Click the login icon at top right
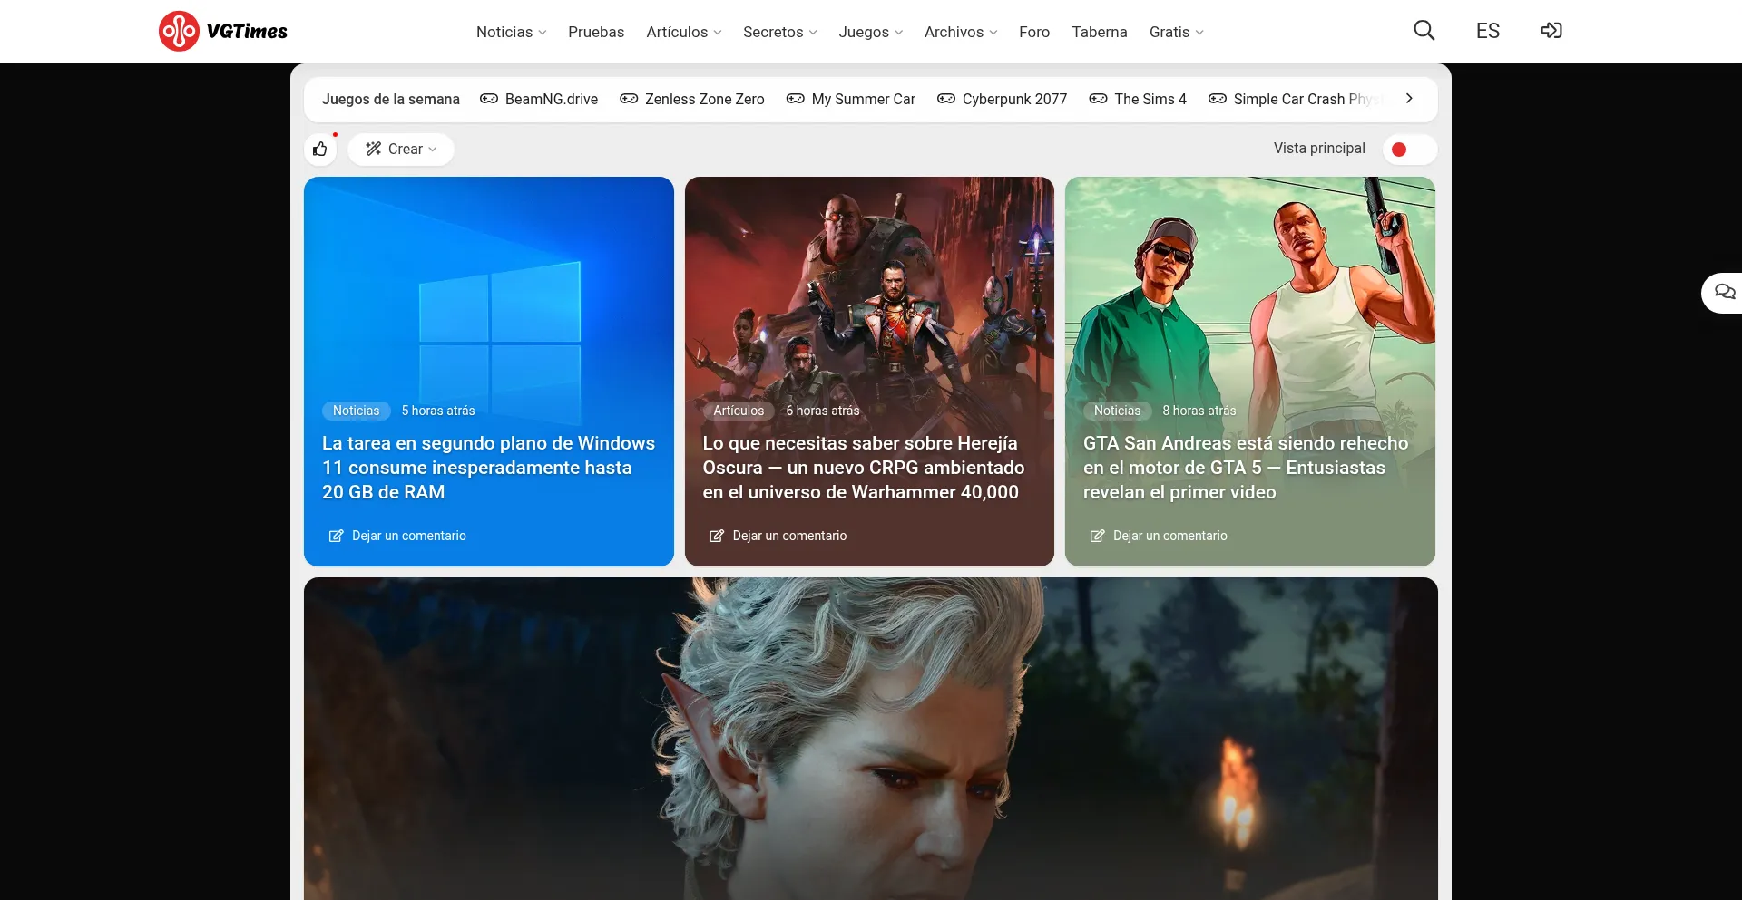1742x900 pixels. point(1551,30)
